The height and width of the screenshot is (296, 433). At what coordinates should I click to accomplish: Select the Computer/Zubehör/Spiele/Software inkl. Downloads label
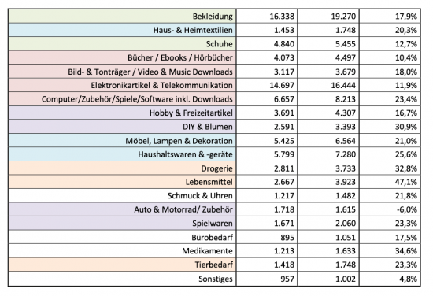tap(137, 99)
